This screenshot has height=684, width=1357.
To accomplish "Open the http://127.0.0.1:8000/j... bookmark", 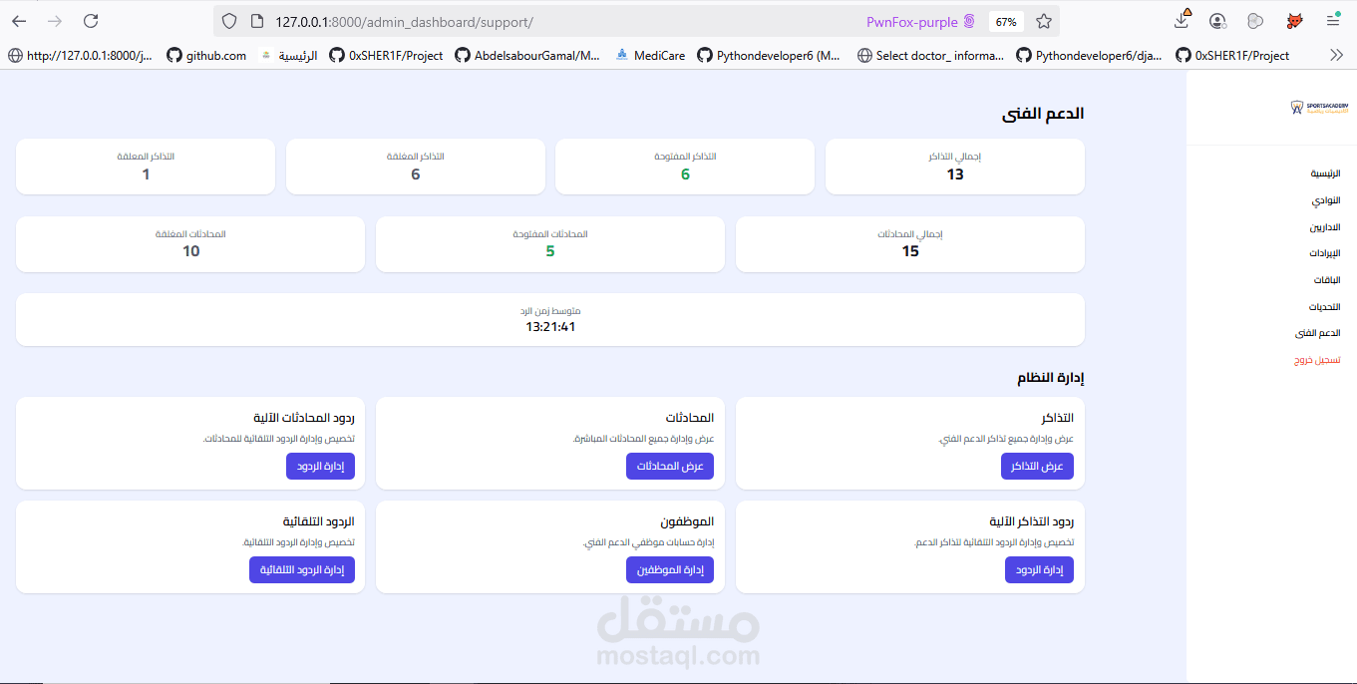I will [81, 56].
